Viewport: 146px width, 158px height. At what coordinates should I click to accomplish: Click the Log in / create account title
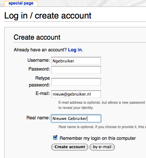point(48,16)
